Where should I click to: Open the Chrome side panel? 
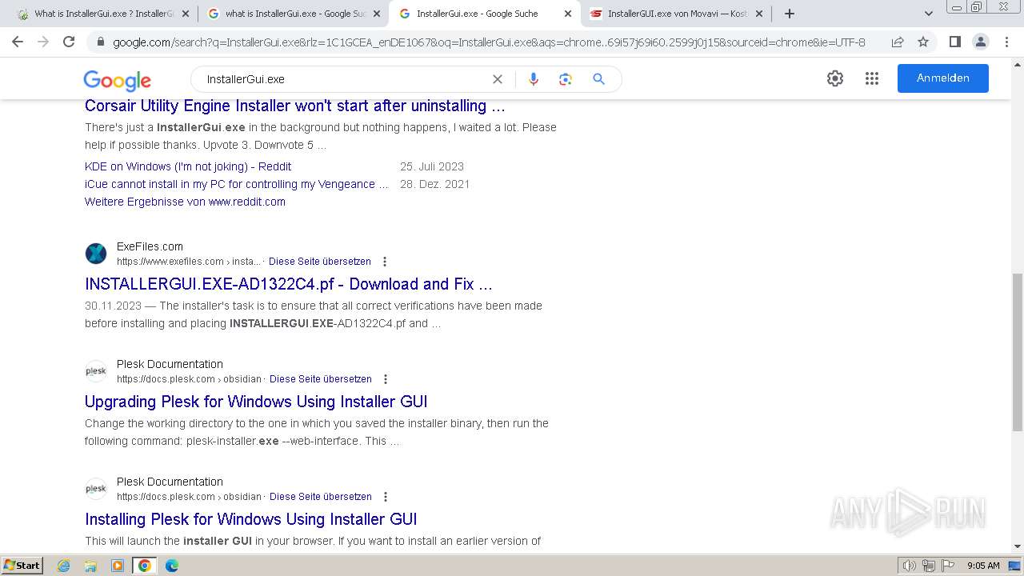954,42
